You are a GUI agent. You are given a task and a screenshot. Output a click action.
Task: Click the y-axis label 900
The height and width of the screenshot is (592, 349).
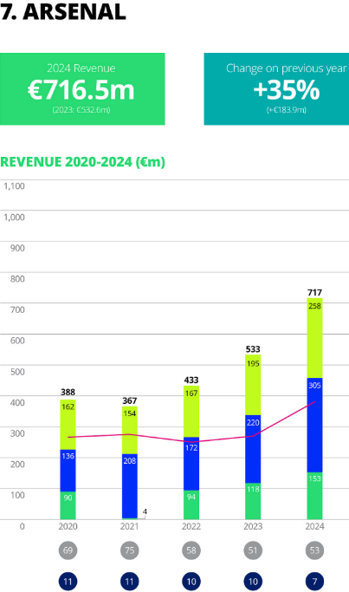17,248
